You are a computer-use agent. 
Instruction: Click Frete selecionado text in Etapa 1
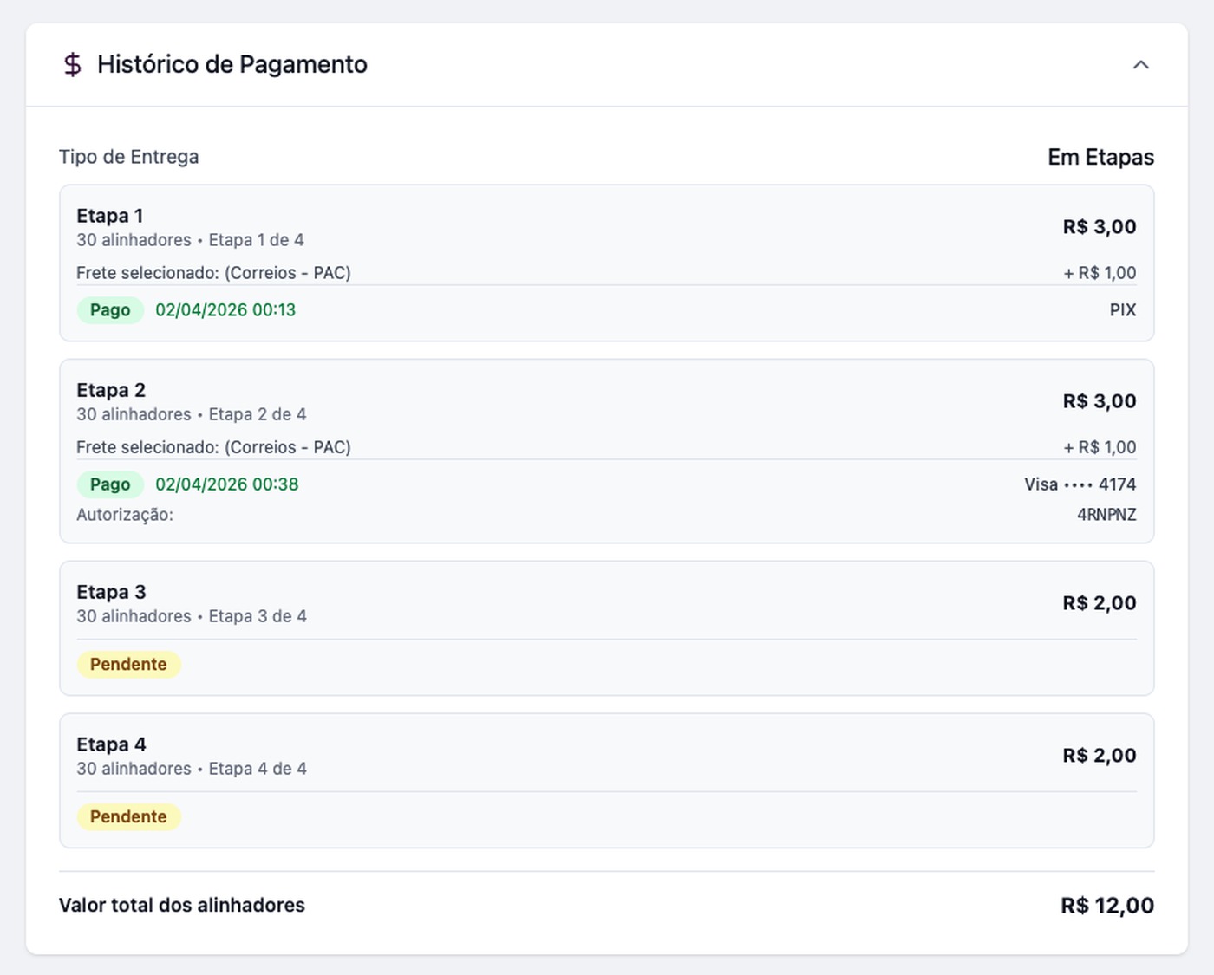click(x=213, y=273)
